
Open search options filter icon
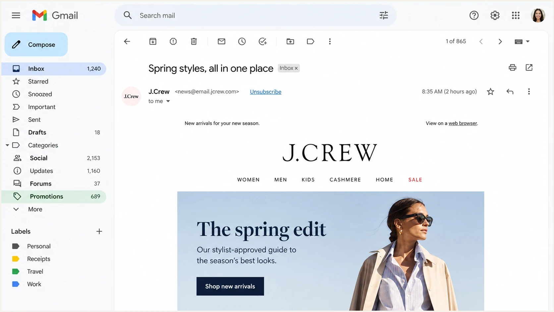pos(384,15)
